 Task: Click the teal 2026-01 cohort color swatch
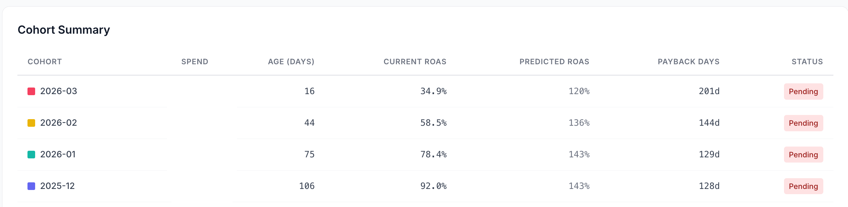tap(31, 155)
